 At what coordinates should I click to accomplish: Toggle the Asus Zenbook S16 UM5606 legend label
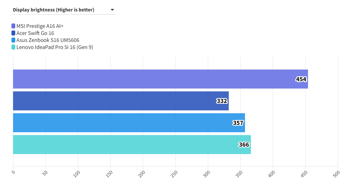point(48,40)
